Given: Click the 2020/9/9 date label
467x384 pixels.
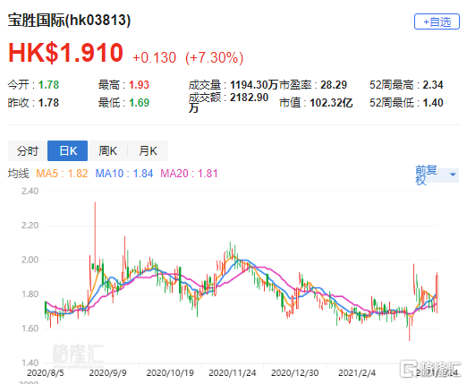Looking at the screenshot, I should (108, 373).
